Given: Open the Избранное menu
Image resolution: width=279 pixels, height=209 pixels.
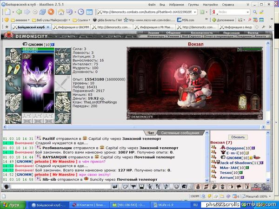Looking at the screenshot, I should (177, 5).
